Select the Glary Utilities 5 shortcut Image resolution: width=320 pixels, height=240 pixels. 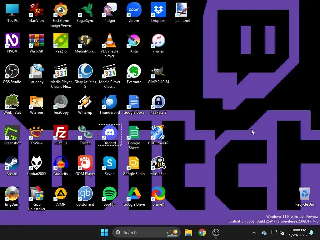[x=85, y=76]
